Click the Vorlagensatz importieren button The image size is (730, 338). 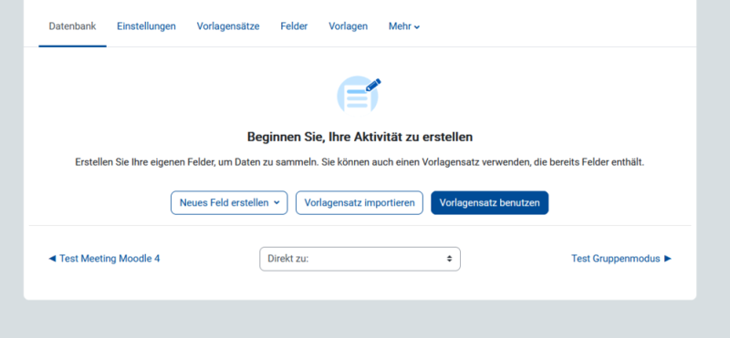coord(360,202)
